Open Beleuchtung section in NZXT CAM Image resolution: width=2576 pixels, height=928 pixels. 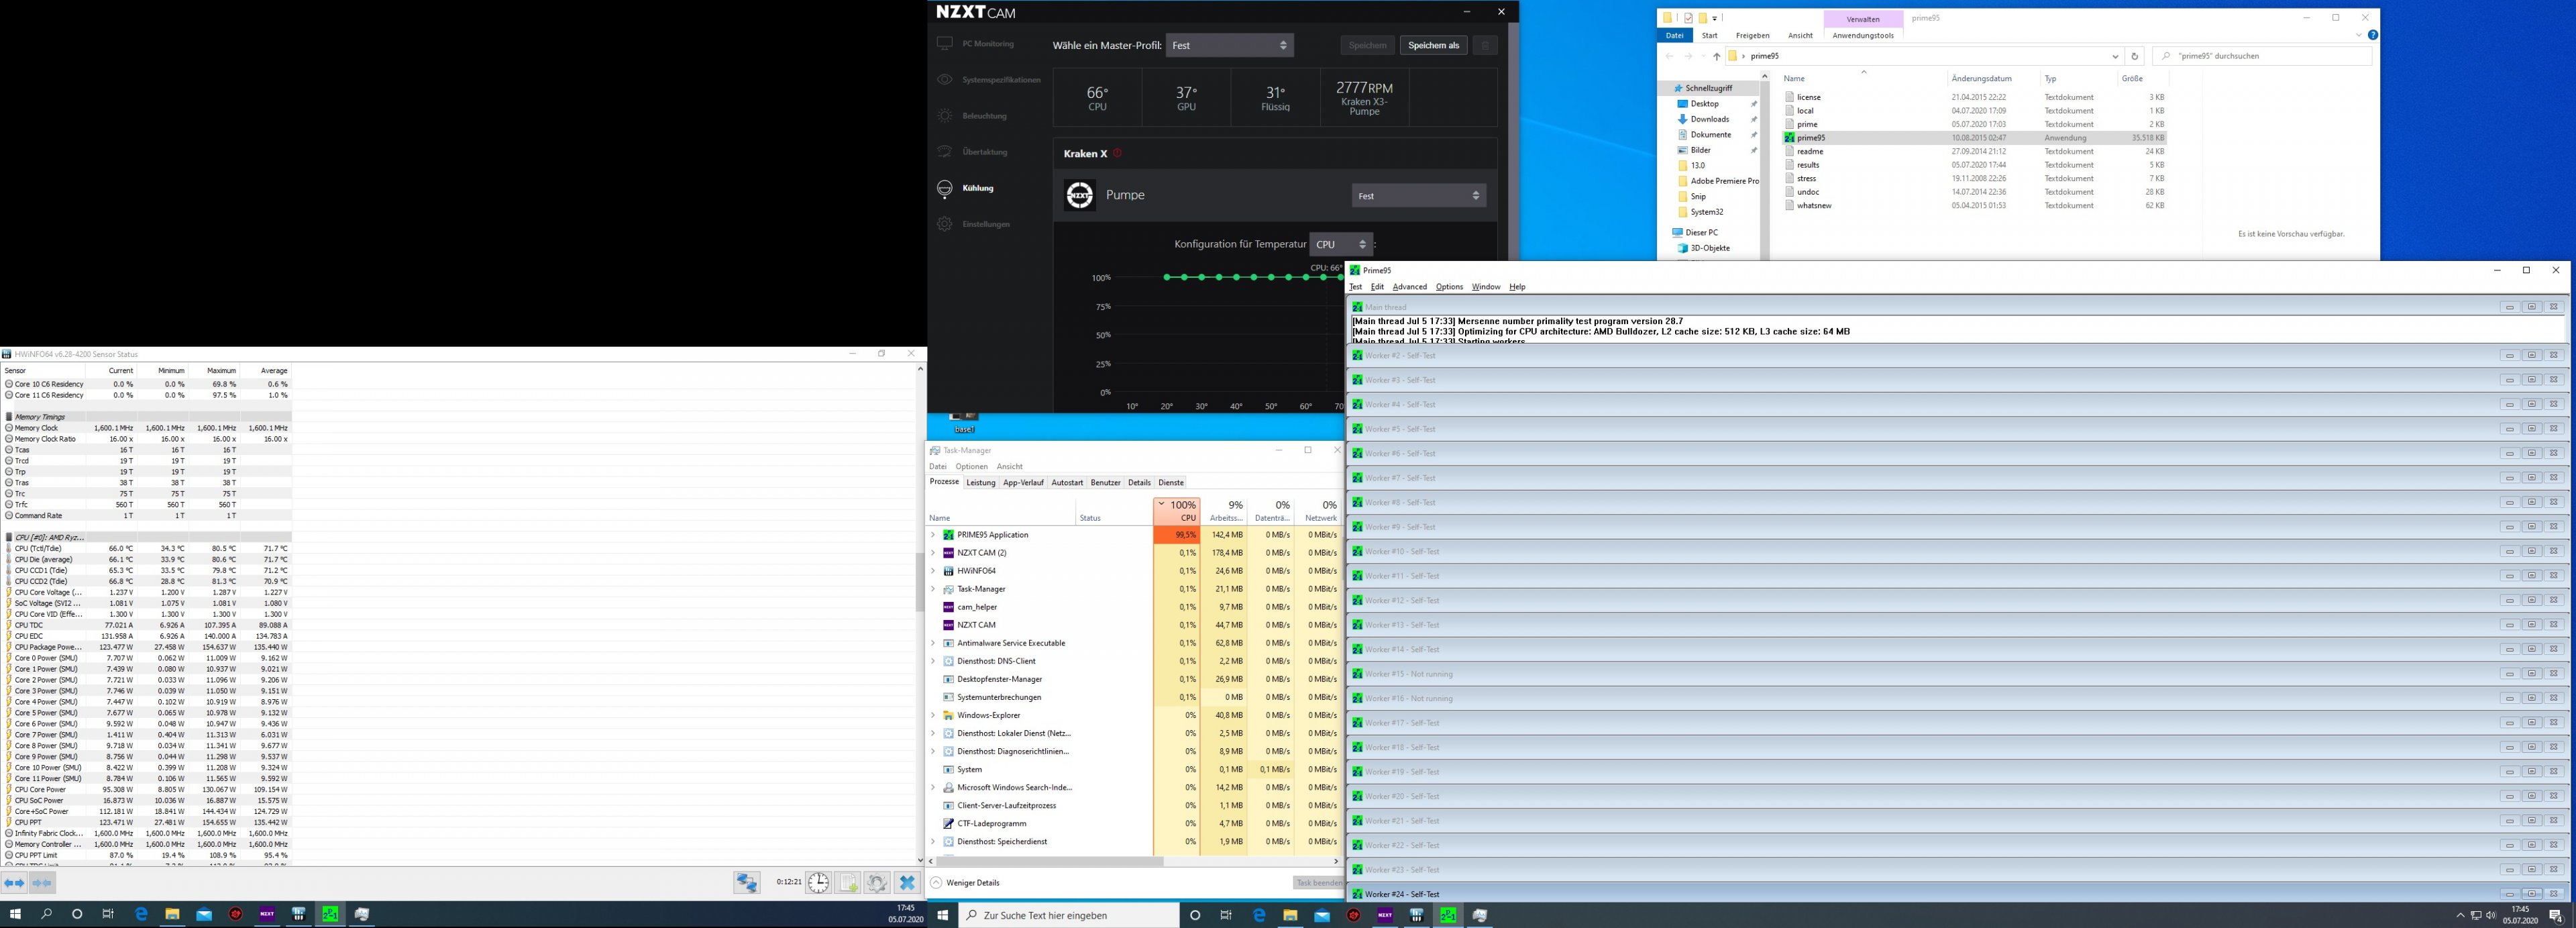point(984,116)
